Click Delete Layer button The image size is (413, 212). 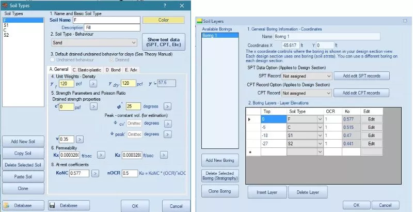coord(308,192)
